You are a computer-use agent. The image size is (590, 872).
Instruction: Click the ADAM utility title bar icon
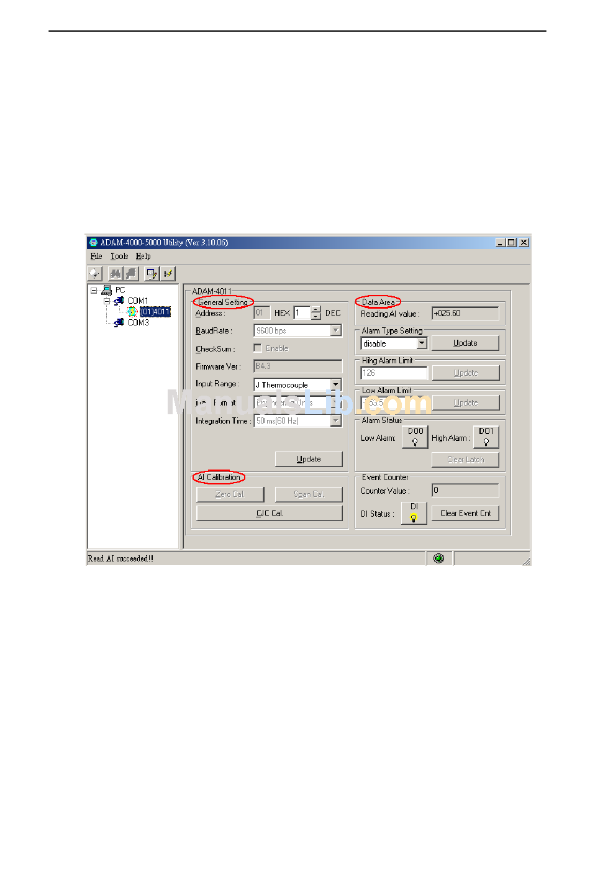(93, 242)
